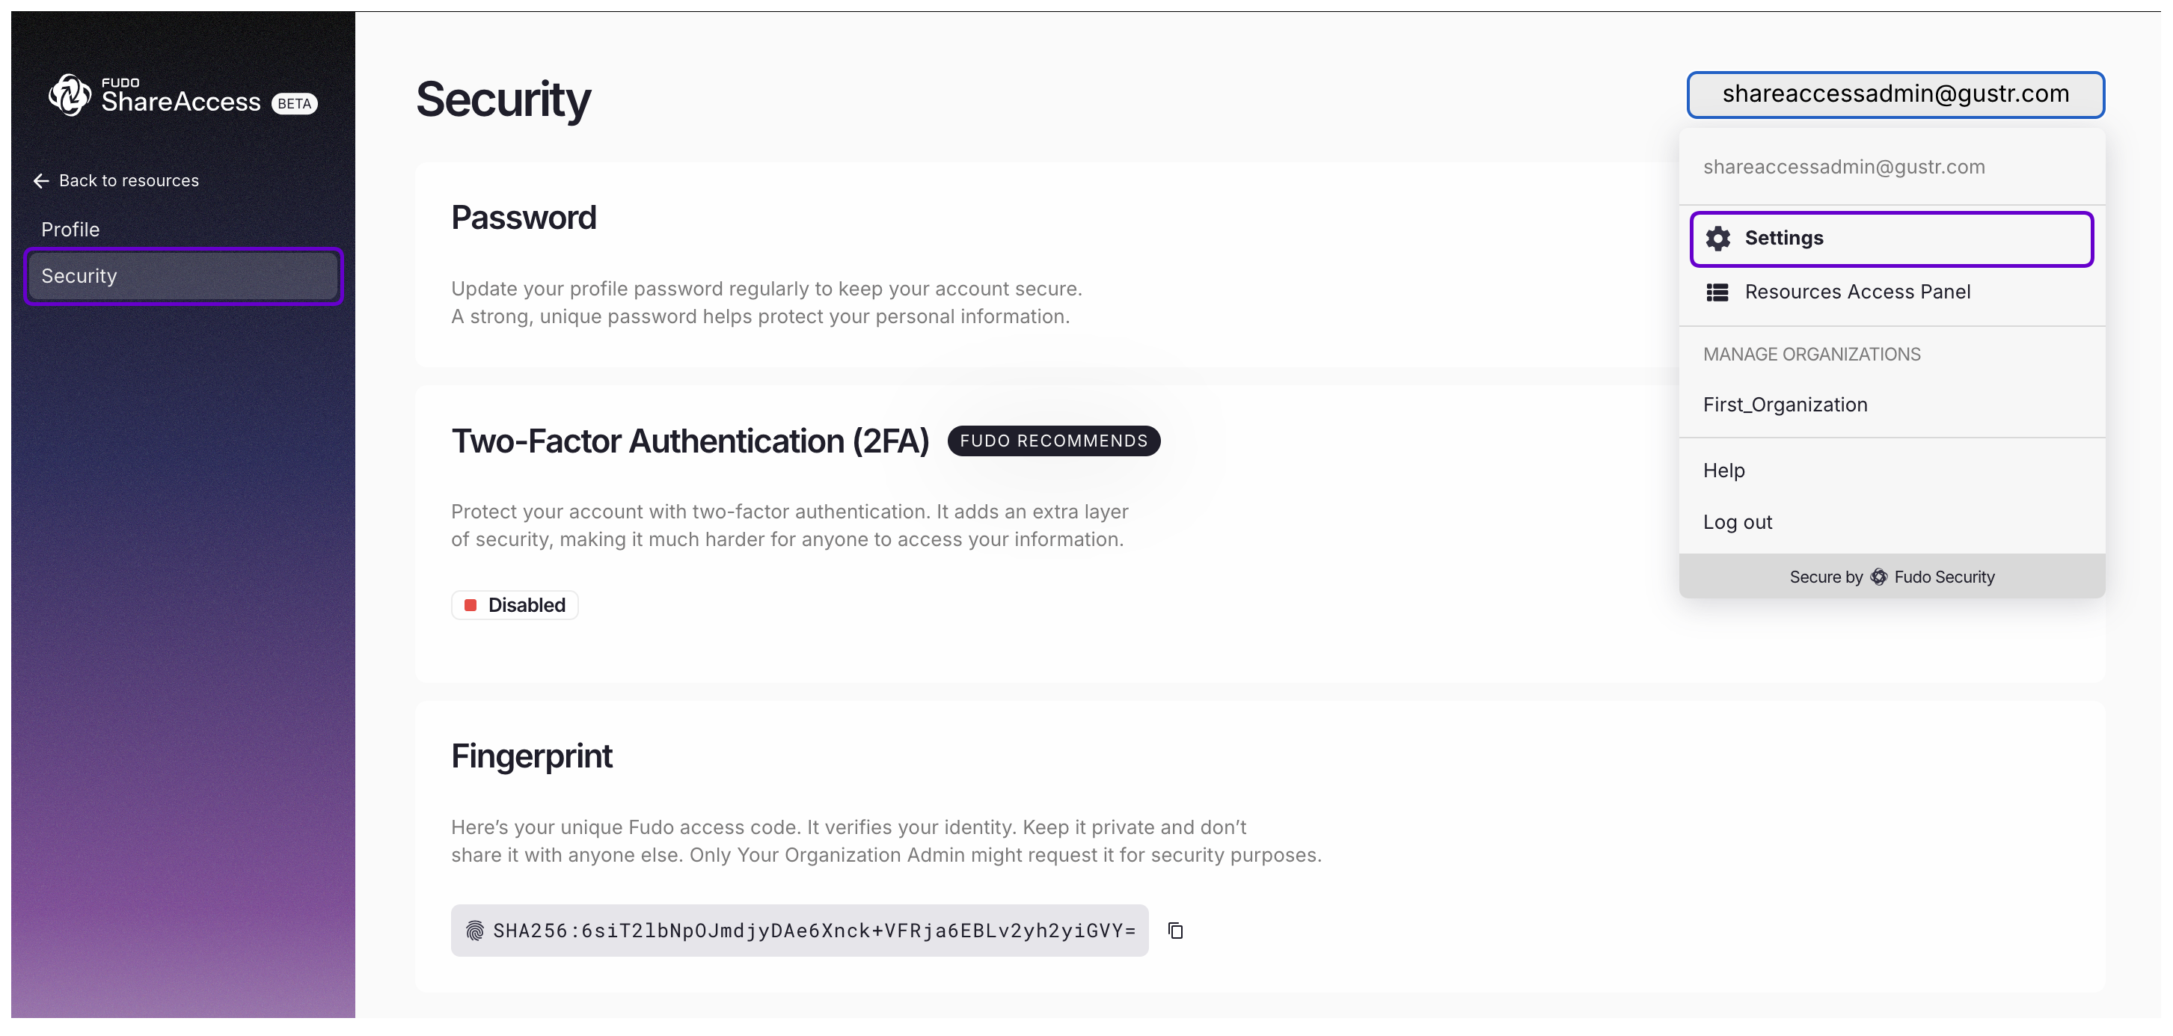Click the Back to resources link
This screenshot has height=1036, width=2173.
pos(128,181)
